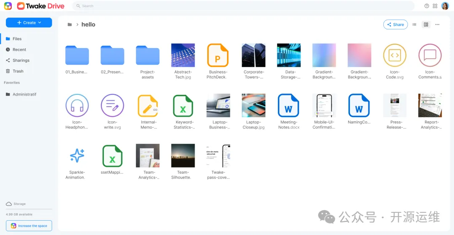Click the user profile avatar
The image size is (454, 235).
click(x=445, y=6)
